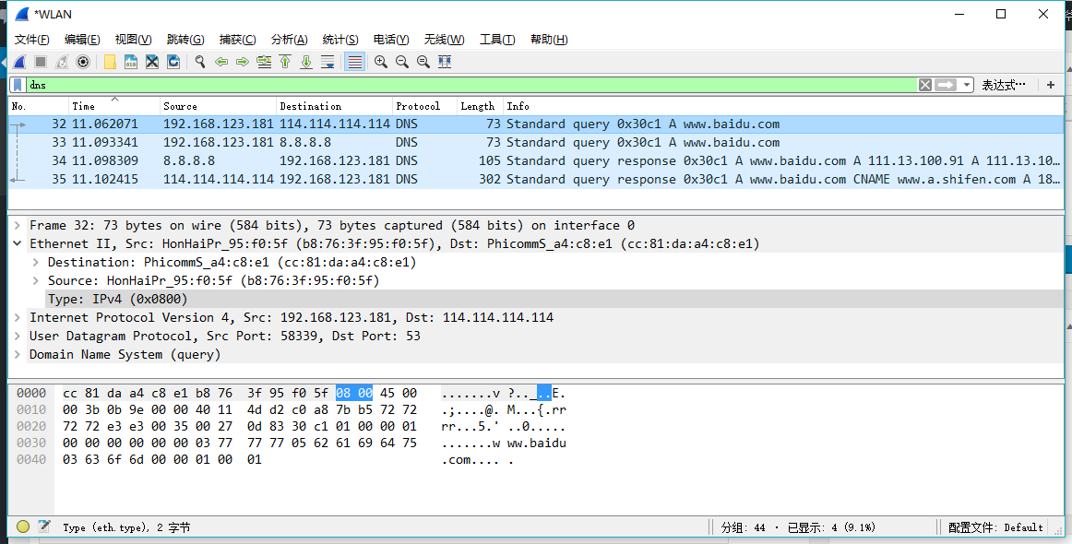Close the capture file with the X document icon
The height and width of the screenshot is (544, 1072).
pos(152,62)
